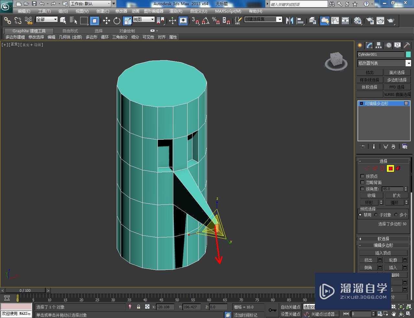Activate the Unlink Selection tool
Viewport: 414px width, 318px height.
[18, 21]
